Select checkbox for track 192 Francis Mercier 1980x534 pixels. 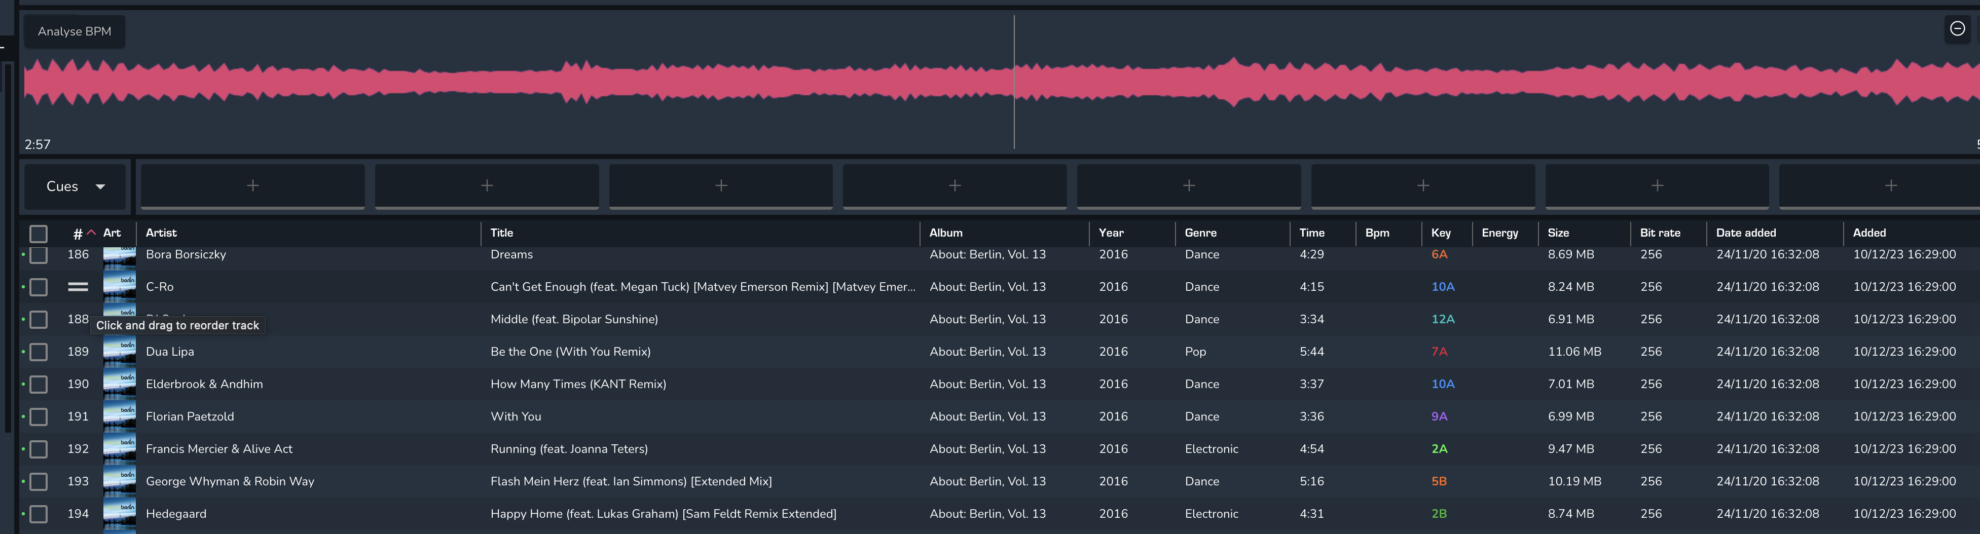[x=39, y=449]
